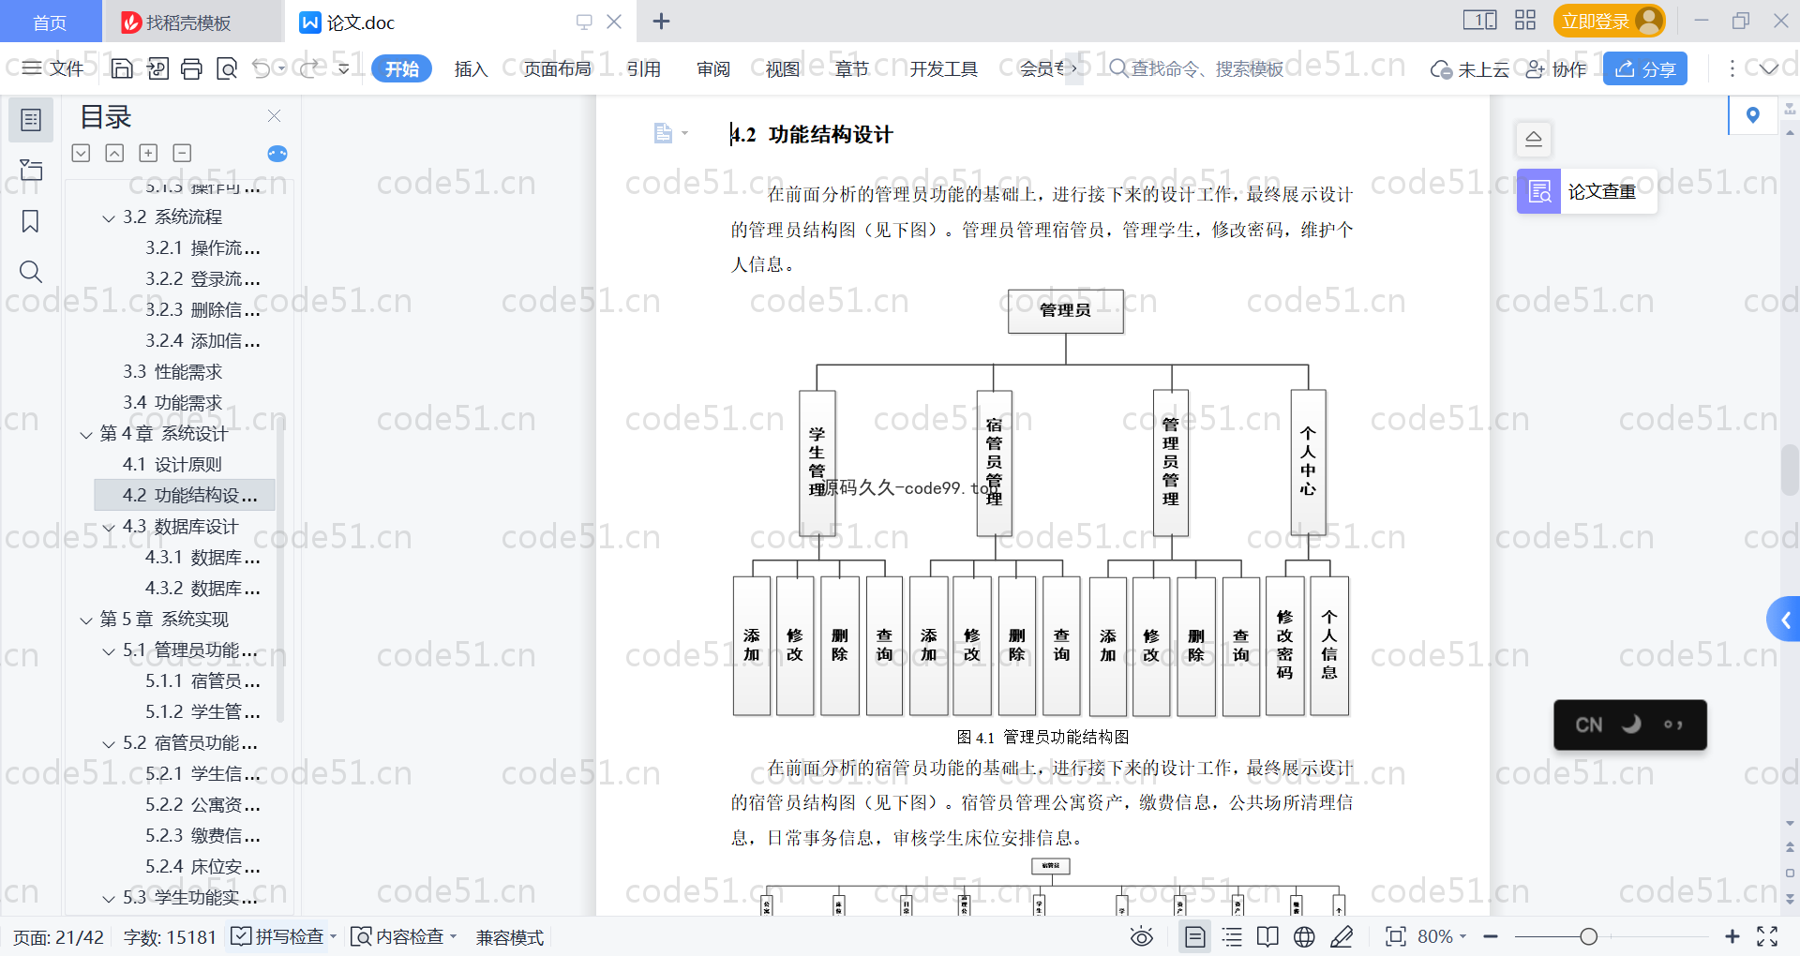Switch to the 页面布局 ribbon tab
Image resolution: width=1800 pixels, height=956 pixels.
(x=557, y=68)
